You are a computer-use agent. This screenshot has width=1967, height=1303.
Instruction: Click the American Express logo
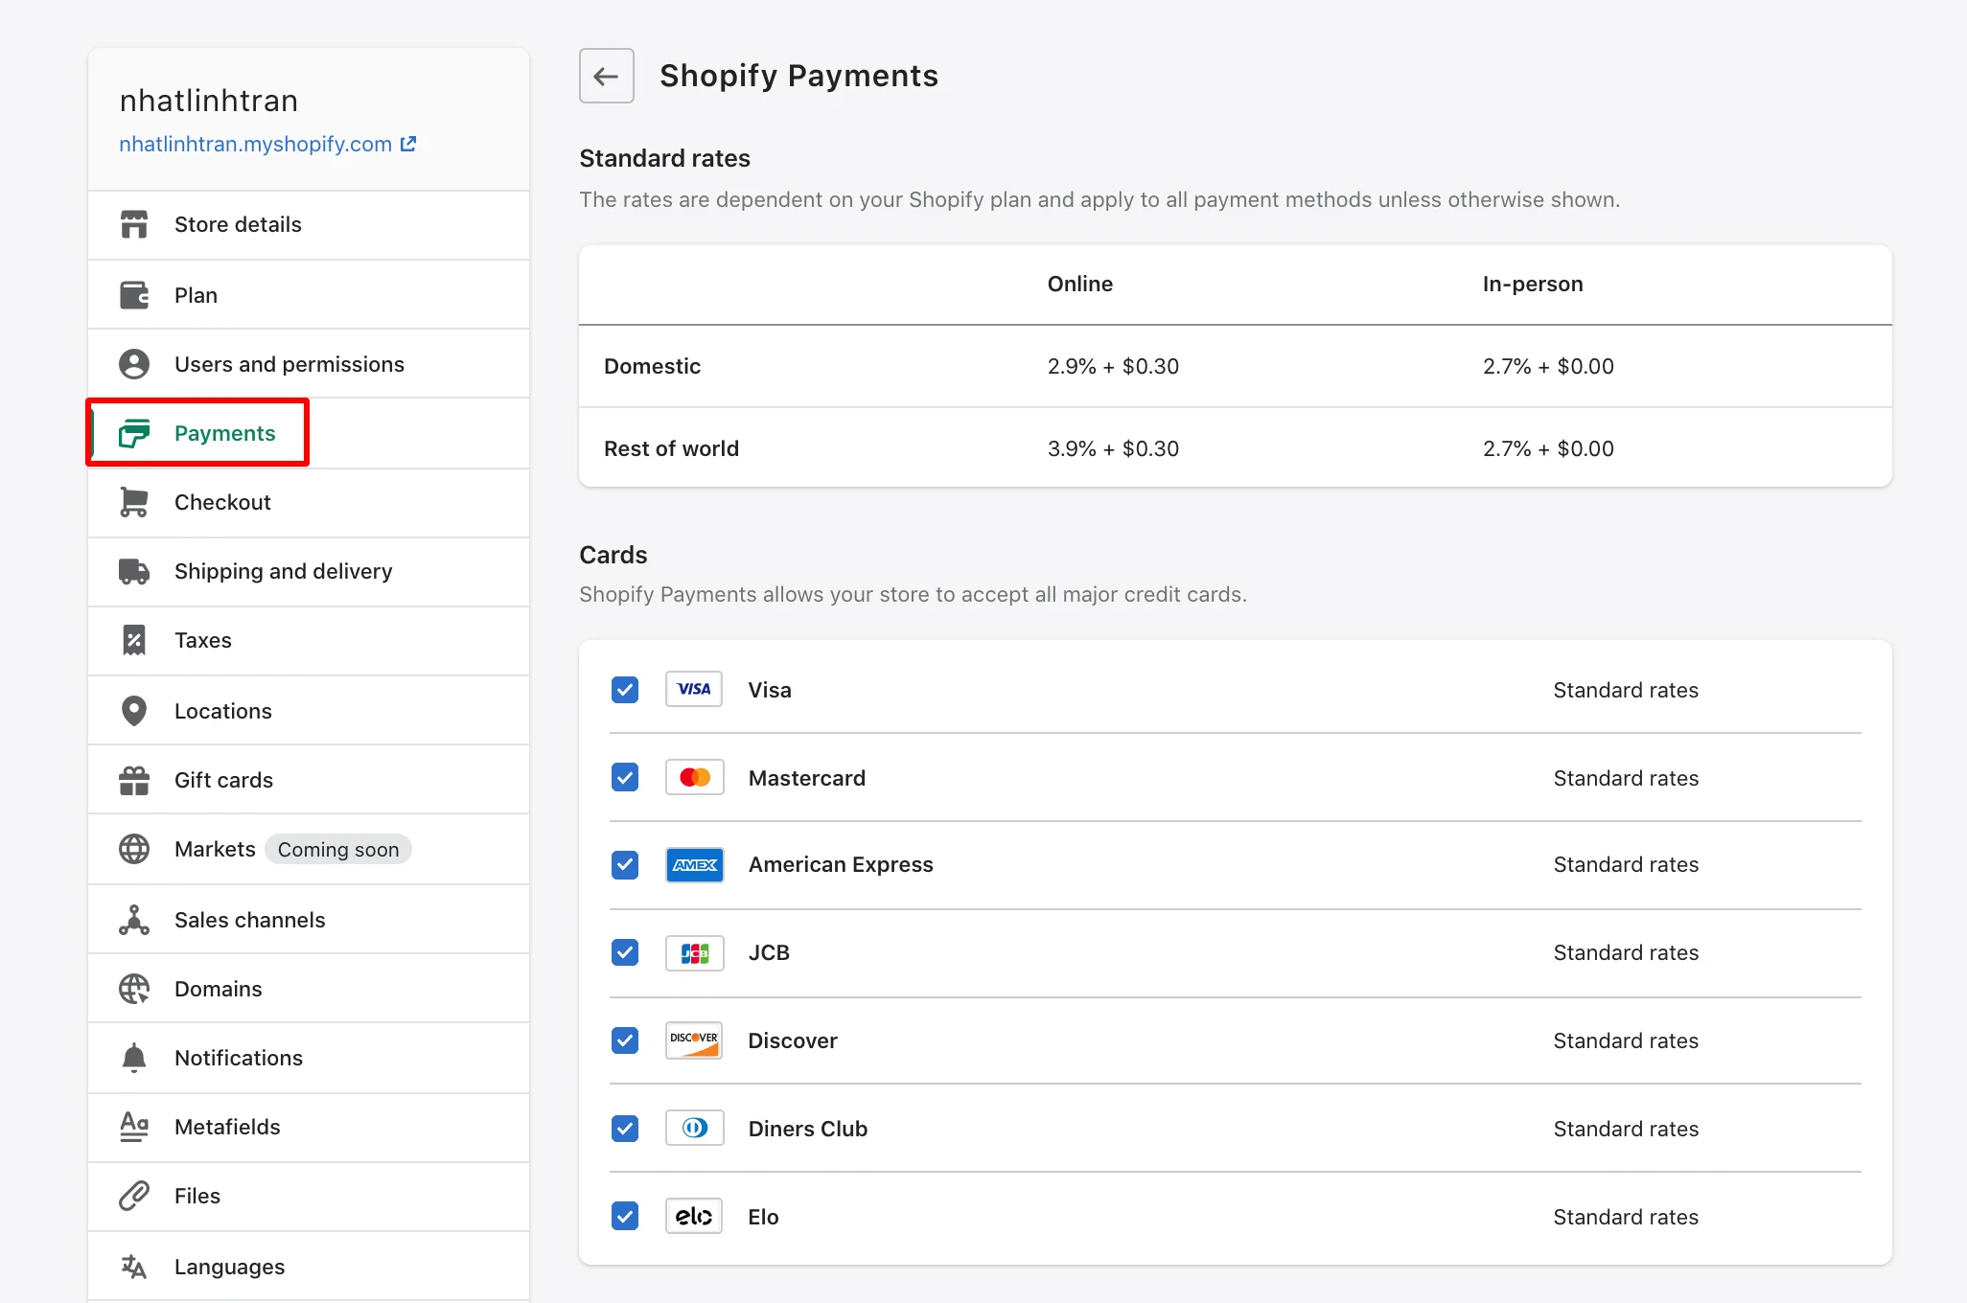point(694,865)
